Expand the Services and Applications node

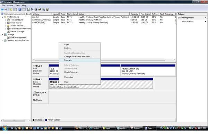[x=2, y=40]
